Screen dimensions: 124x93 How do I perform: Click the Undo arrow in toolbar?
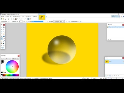click(x=23, y=19)
